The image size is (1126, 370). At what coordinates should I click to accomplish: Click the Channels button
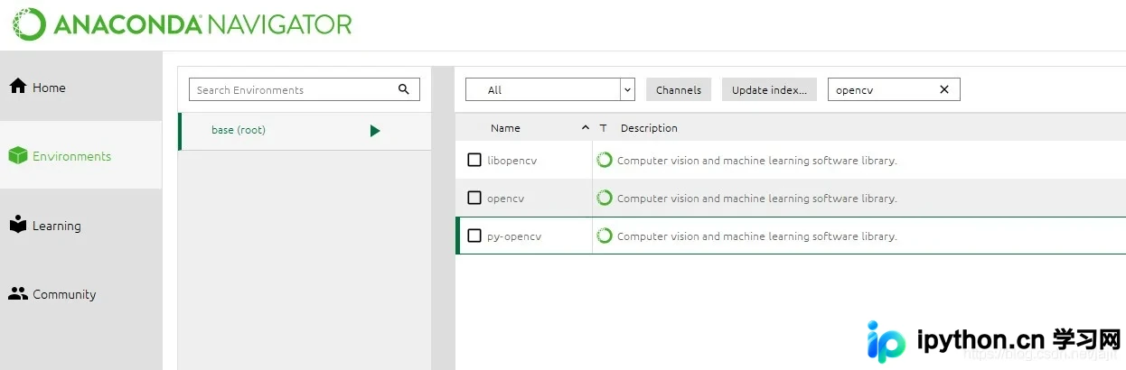(x=679, y=89)
